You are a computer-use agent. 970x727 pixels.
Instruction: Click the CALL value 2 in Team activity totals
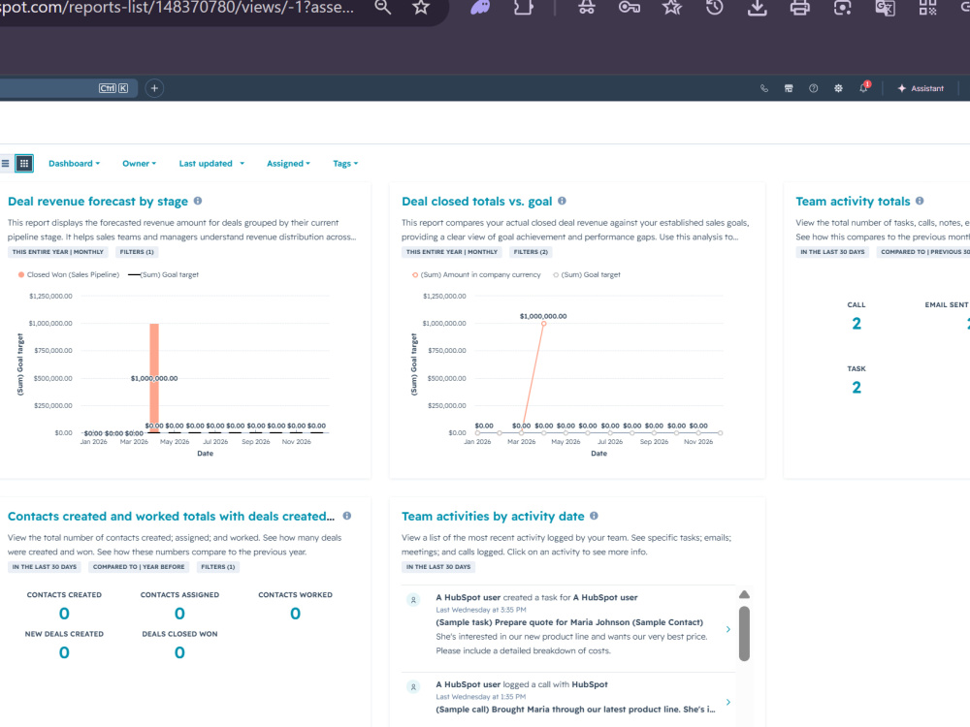coord(857,324)
